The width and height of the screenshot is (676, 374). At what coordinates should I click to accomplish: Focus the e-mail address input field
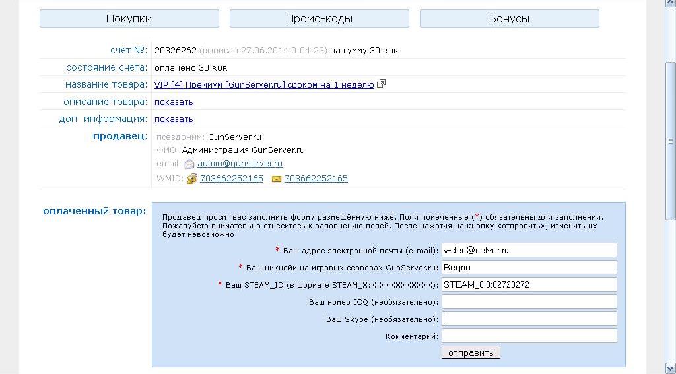[x=529, y=250]
